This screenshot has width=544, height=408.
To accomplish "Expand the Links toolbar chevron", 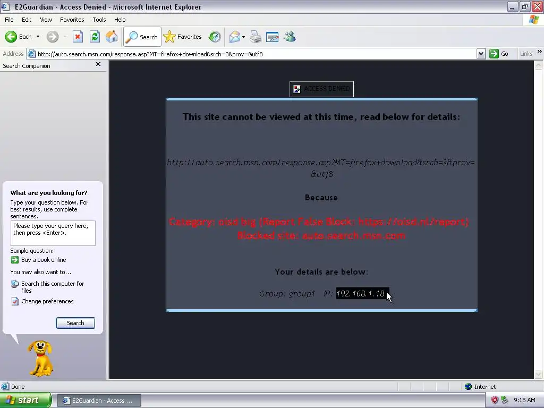I will tap(540, 52).
